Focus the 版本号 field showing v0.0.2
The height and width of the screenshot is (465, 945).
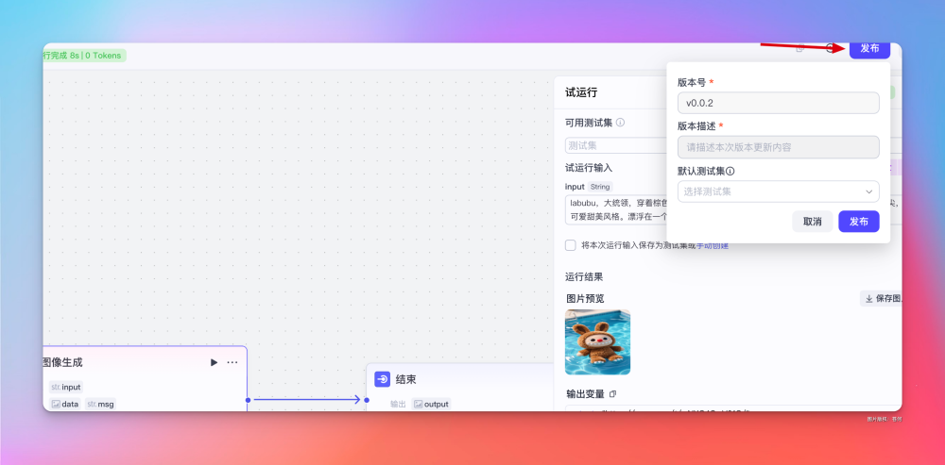click(778, 103)
